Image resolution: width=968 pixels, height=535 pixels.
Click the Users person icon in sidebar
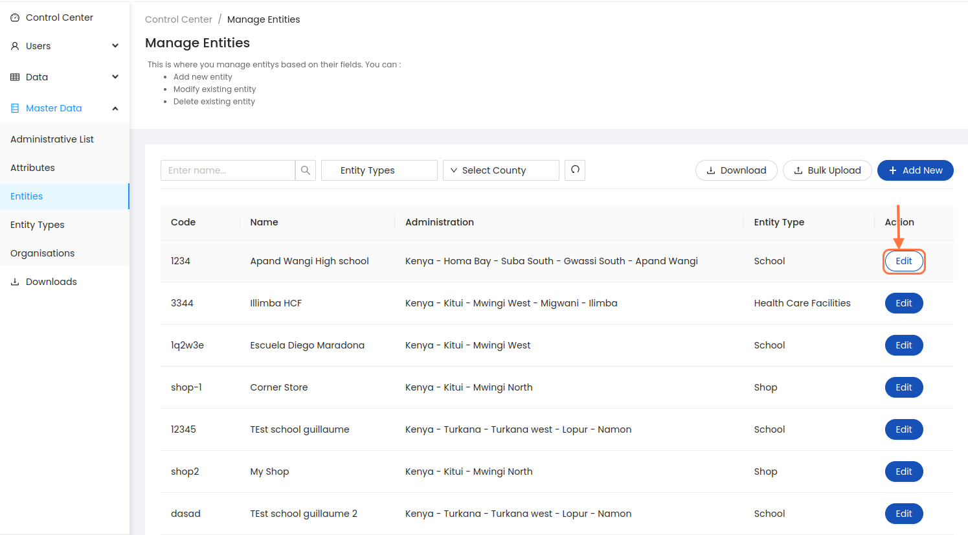pos(15,46)
